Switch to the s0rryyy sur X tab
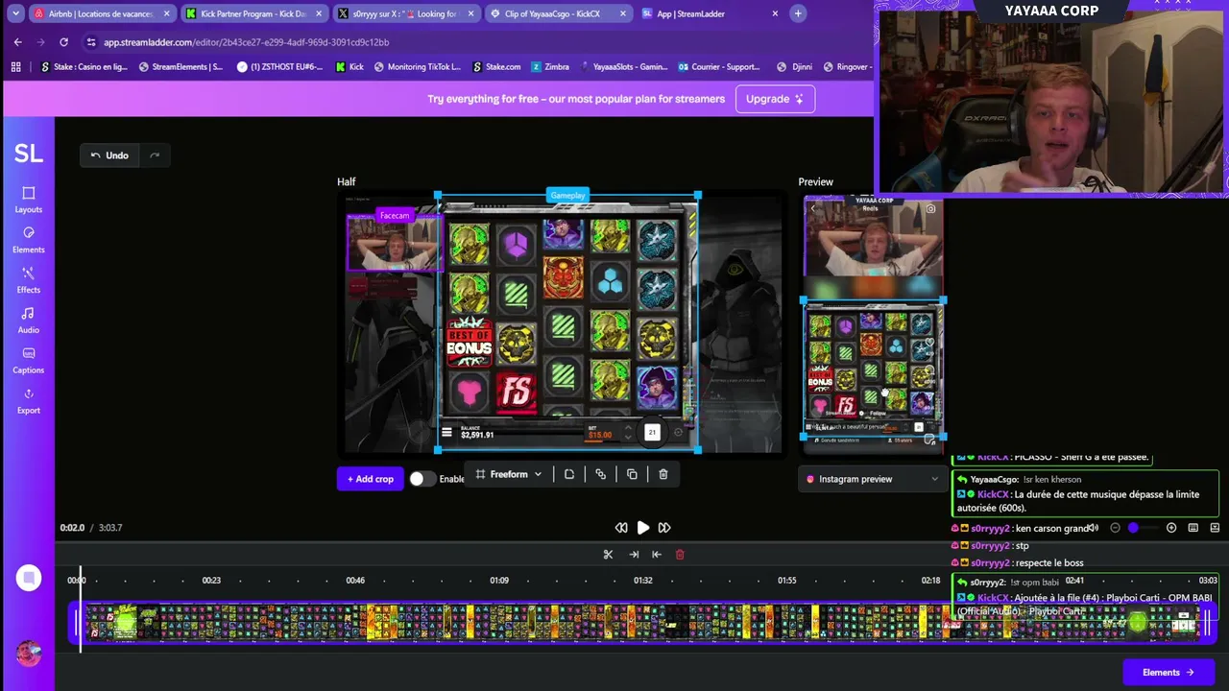Image resolution: width=1229 pixels, height=691 pixels. click(x=405, y=13)
